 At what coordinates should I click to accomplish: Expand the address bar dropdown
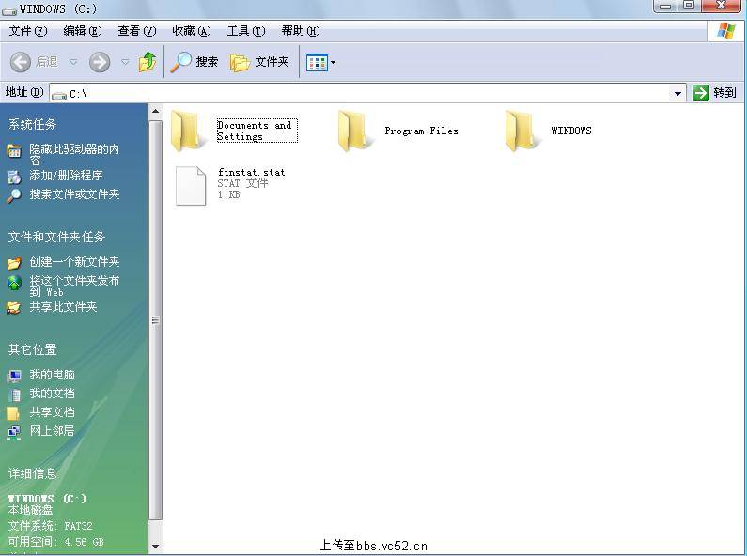coord(677,93)
